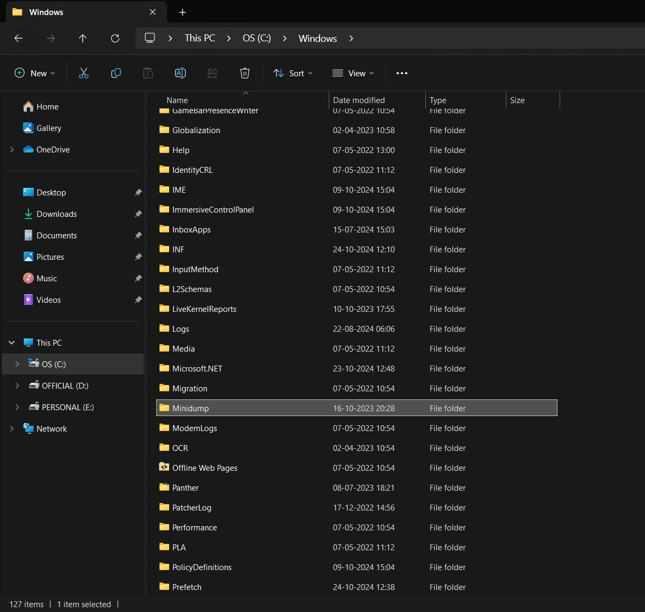Open Downloads in the navigation pane
Screen dimensions: 645x612
pyautogui.click(x=56, y=214)
